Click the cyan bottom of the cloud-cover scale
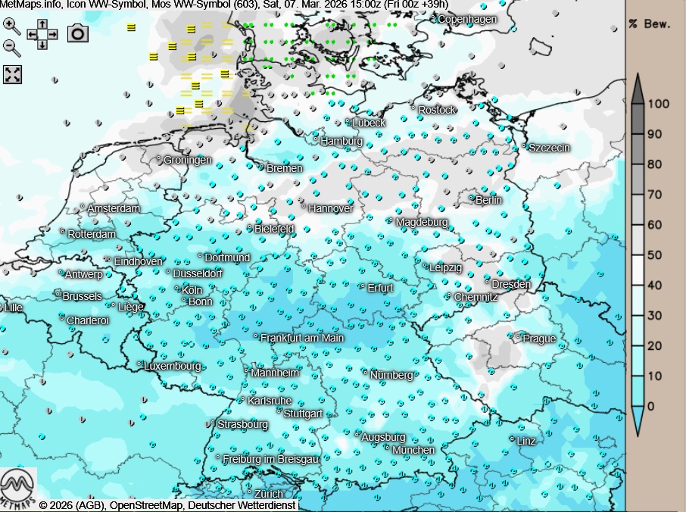This screenshot has height=512, width=686. (x=638, y=420)
